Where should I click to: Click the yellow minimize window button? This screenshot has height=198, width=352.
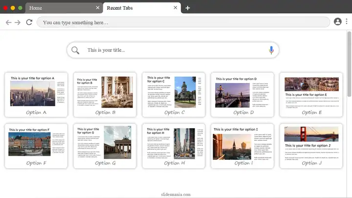[x=13, y=8]
